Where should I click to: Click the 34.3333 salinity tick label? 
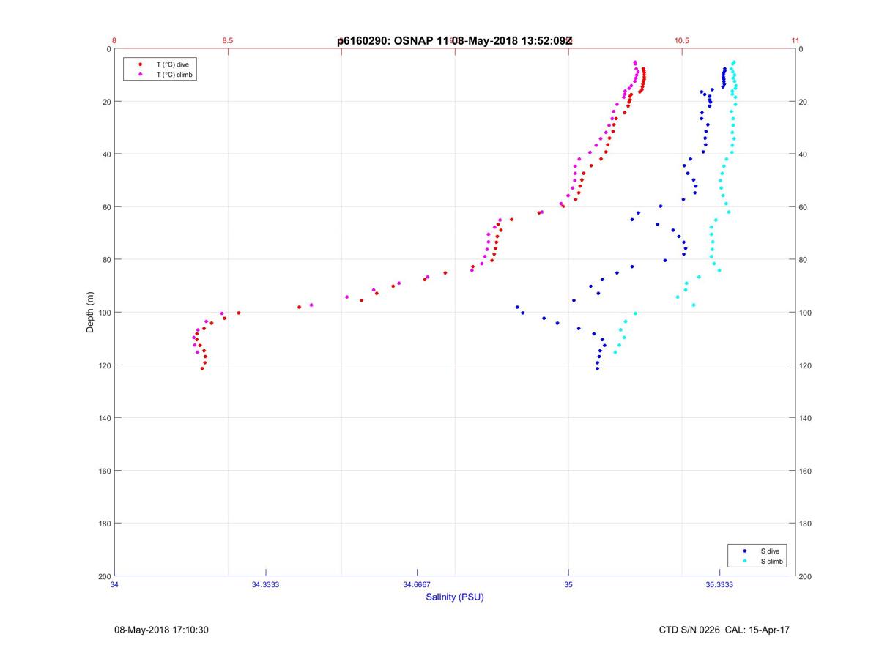[x=265, y=584]
